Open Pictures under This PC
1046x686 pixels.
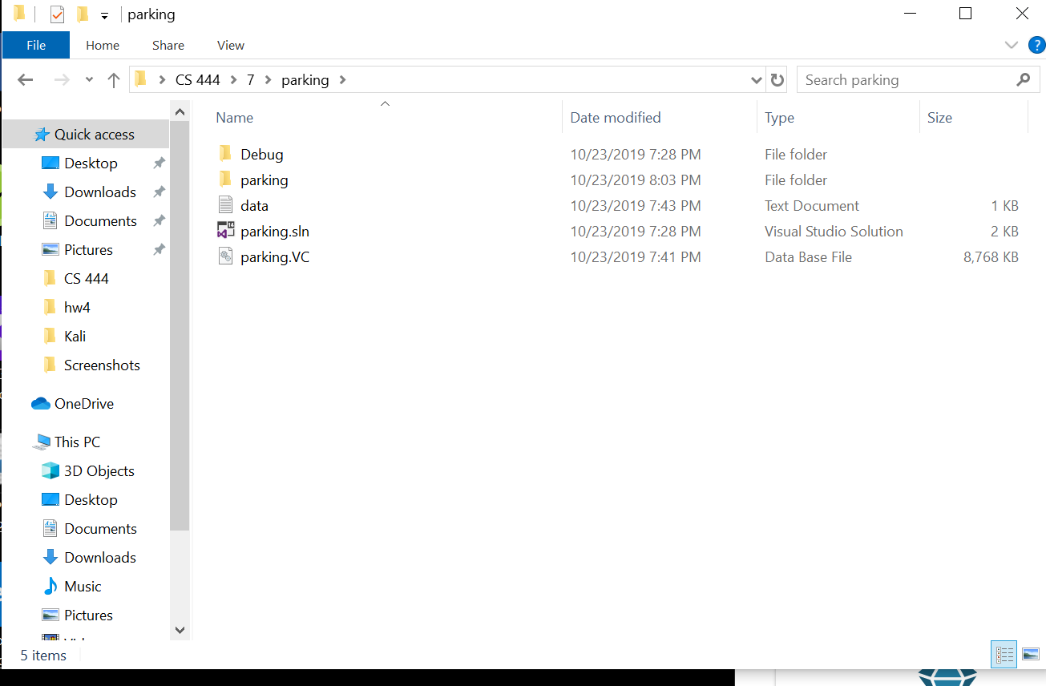pyautogui.click(x=77, y=615)
